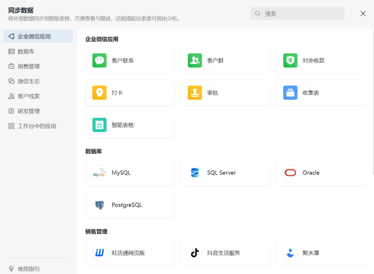
Task: Pick the 打卡 card label
Action: pyautogui.click(x=117, y=93)
